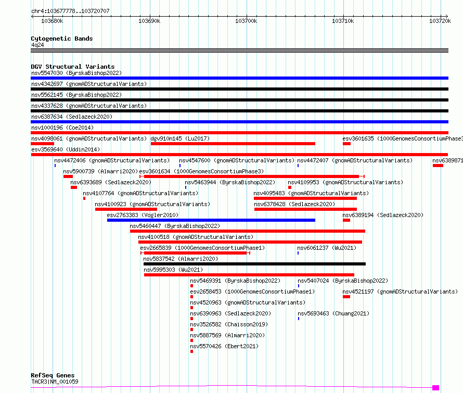Click nsv3526582 (Chaisson2019) label
The image size is (463, 393).
click(x=229, y=324)
